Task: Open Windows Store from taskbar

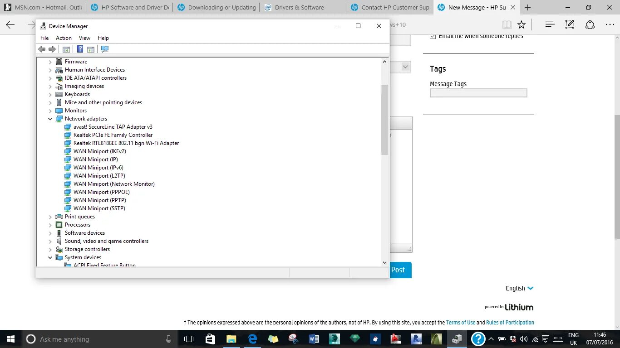Action: point(210,339)
